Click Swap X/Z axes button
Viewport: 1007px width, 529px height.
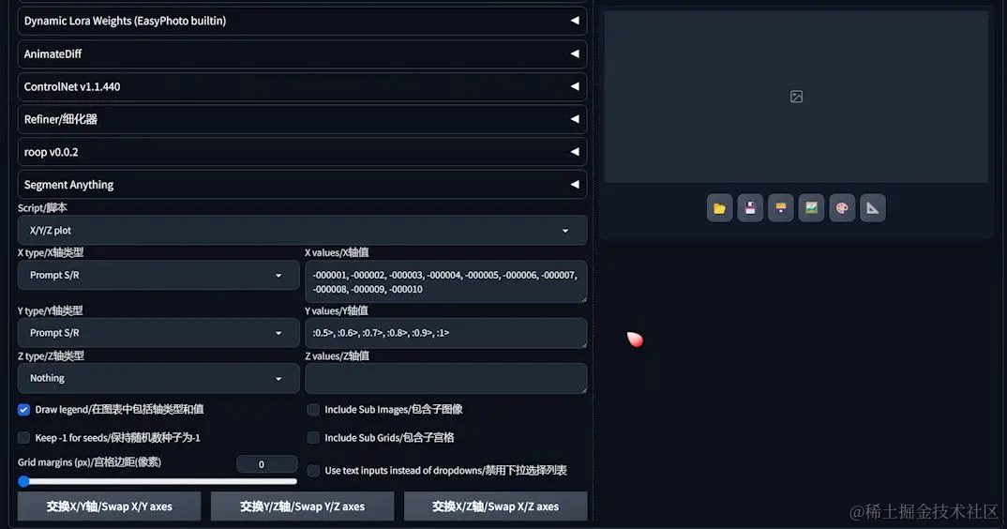(495, 506)
